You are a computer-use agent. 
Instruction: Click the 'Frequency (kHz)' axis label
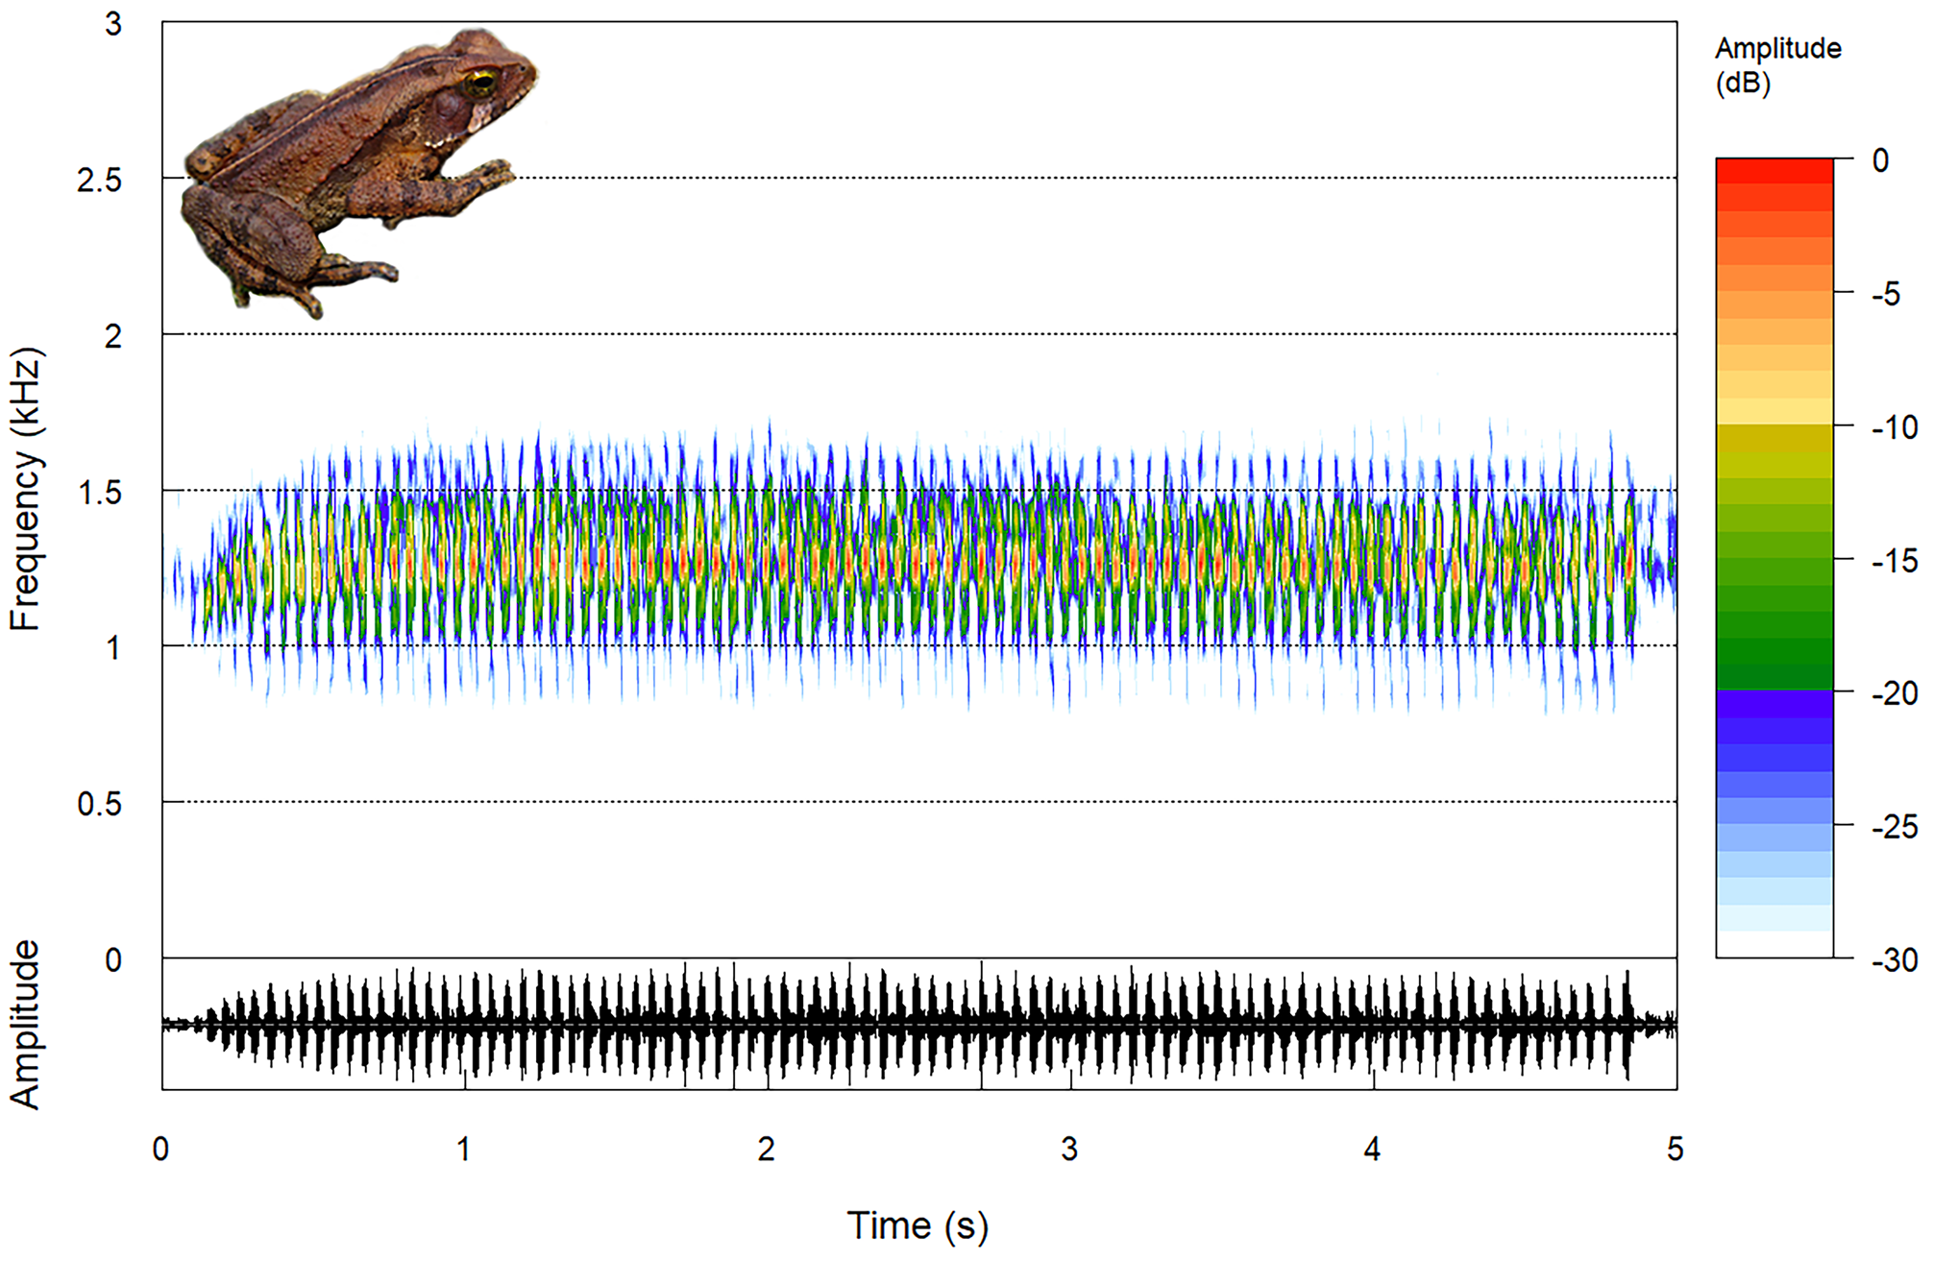coord(26,489)
